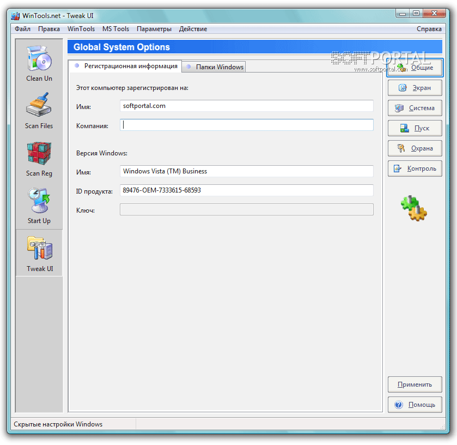Open the Scan Files broom icon
The image size is (457, 445).
[39, 105]
